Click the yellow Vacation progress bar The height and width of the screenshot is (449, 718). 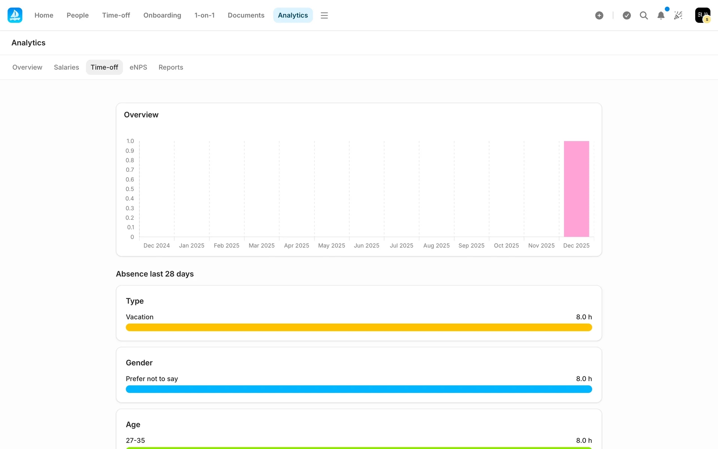pos(359,327)
